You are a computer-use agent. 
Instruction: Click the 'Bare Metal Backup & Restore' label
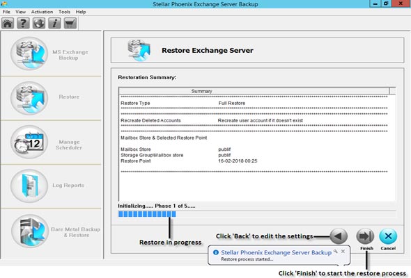click(75, 232)
